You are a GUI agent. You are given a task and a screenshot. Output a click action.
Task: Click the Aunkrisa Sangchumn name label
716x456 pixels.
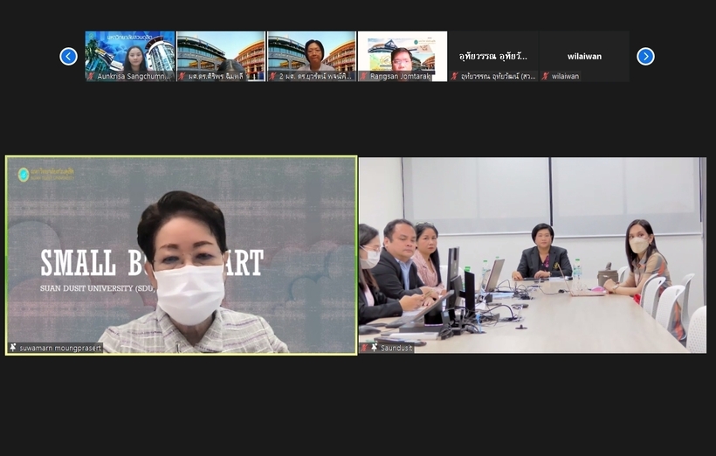[134, 76]
